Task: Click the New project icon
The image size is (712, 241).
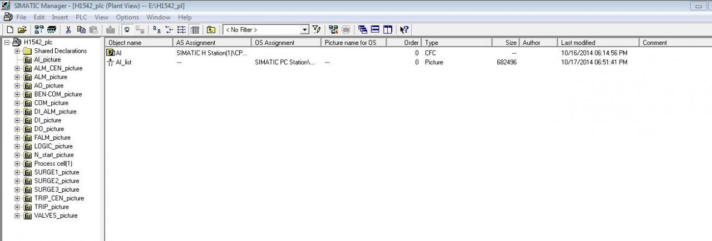Action: point(9,29)
